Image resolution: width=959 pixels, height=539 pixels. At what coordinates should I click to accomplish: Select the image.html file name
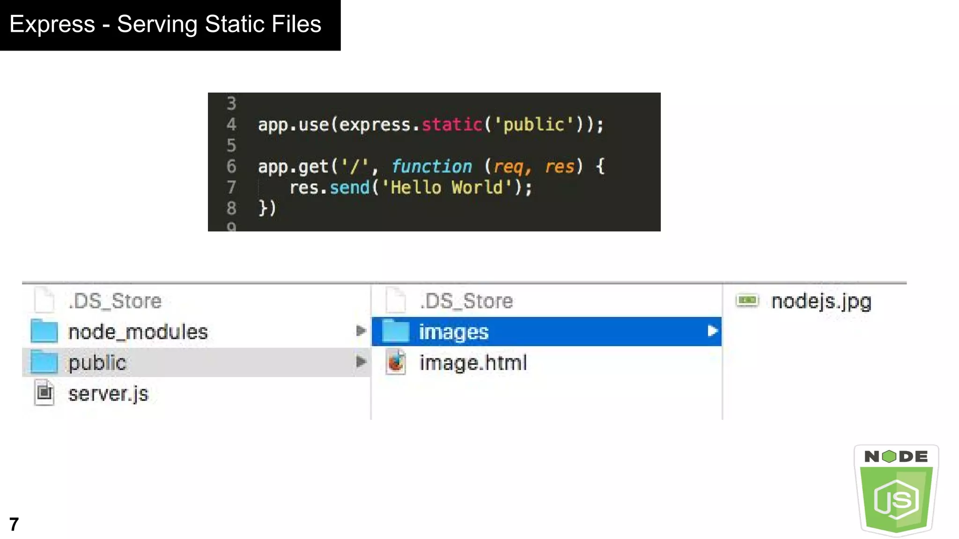(473, 363)
